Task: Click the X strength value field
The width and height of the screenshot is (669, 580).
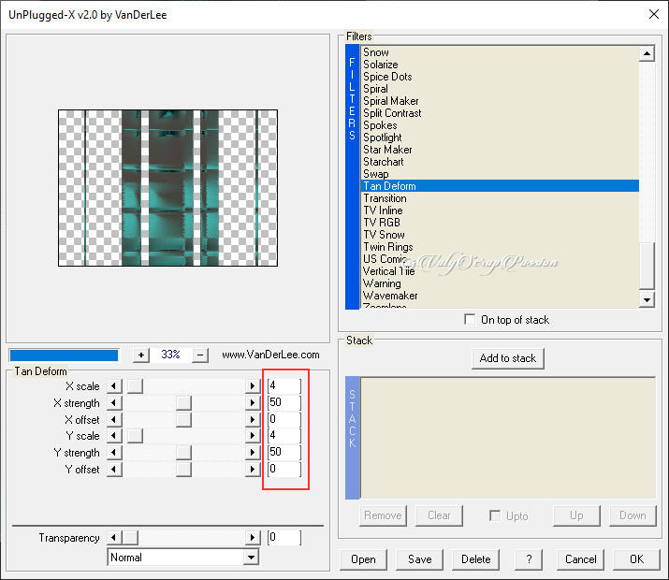Action: click(284, 402)
